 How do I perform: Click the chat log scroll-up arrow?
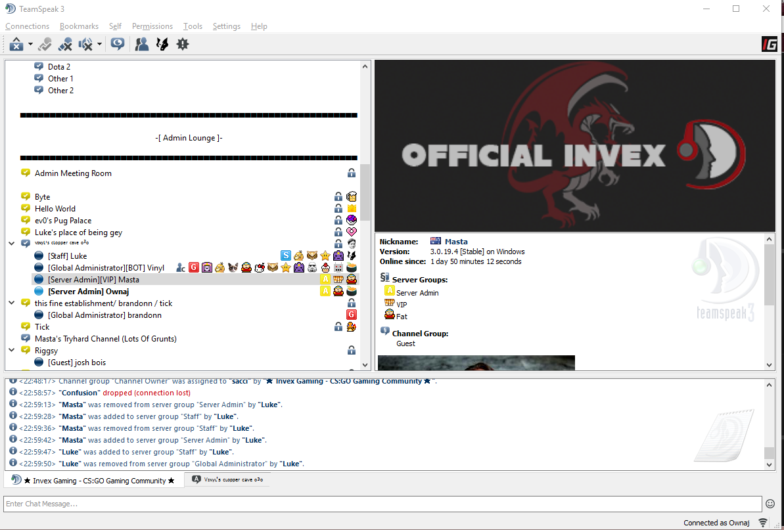[770, 384]
